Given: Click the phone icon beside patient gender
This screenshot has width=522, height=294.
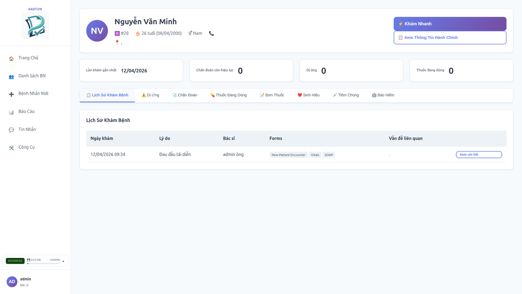Looking at the screenshot, I should click(x=212, y=33).
